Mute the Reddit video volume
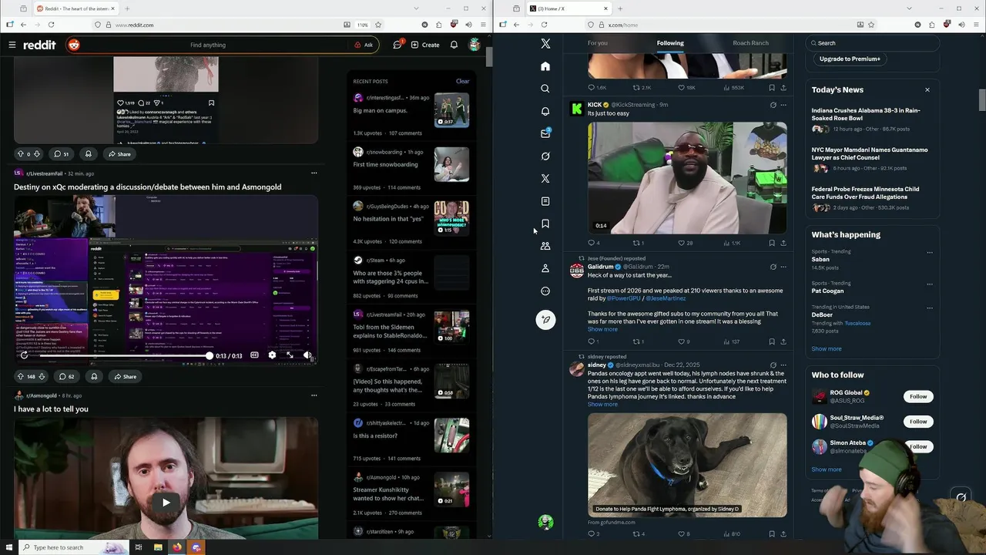This screenshot has width=986, height=555. tap(307, 355)
